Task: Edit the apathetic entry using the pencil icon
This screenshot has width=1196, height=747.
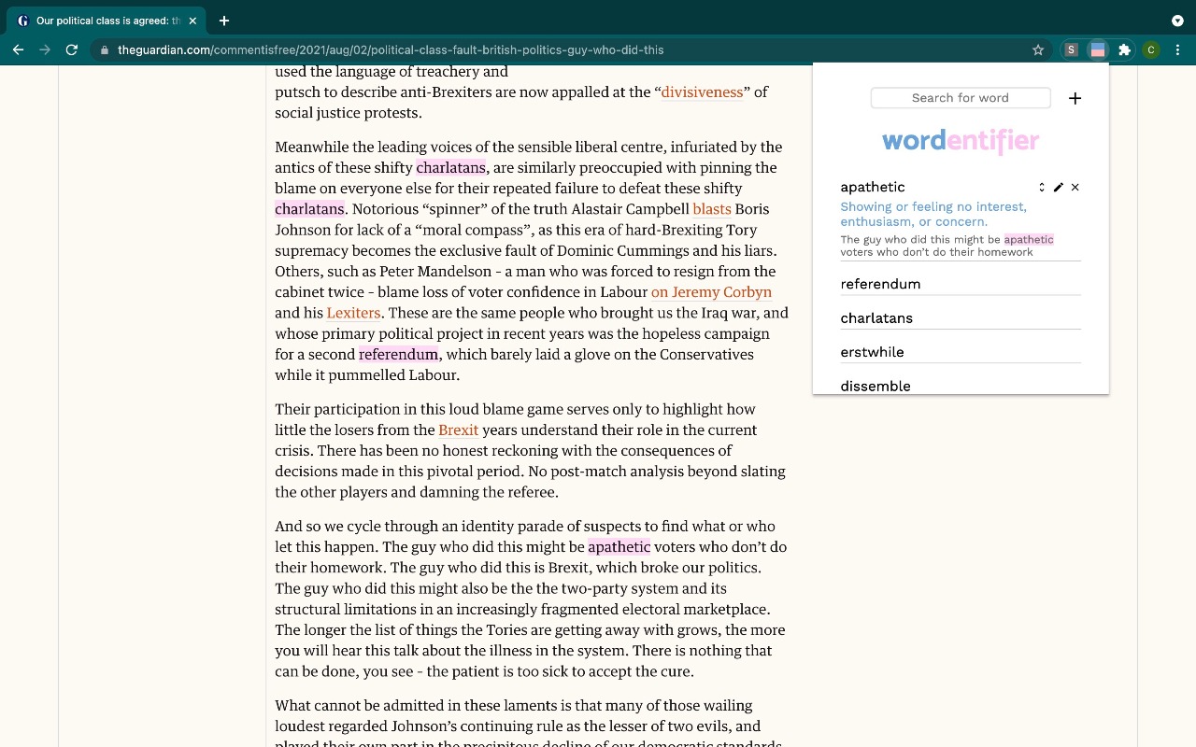Action: pos(1058,187)
